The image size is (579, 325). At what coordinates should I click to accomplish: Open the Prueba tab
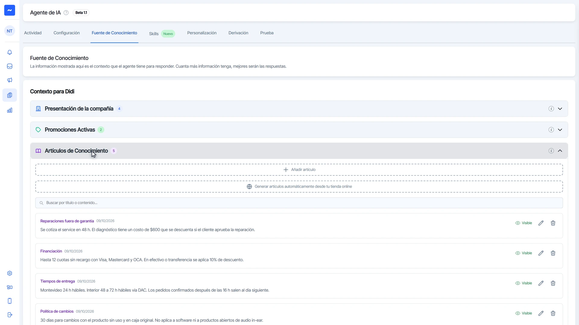click(x=267, y=33)
